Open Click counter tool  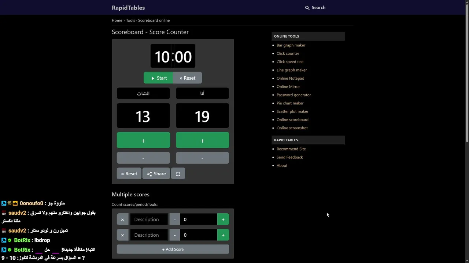coord(288,53)
